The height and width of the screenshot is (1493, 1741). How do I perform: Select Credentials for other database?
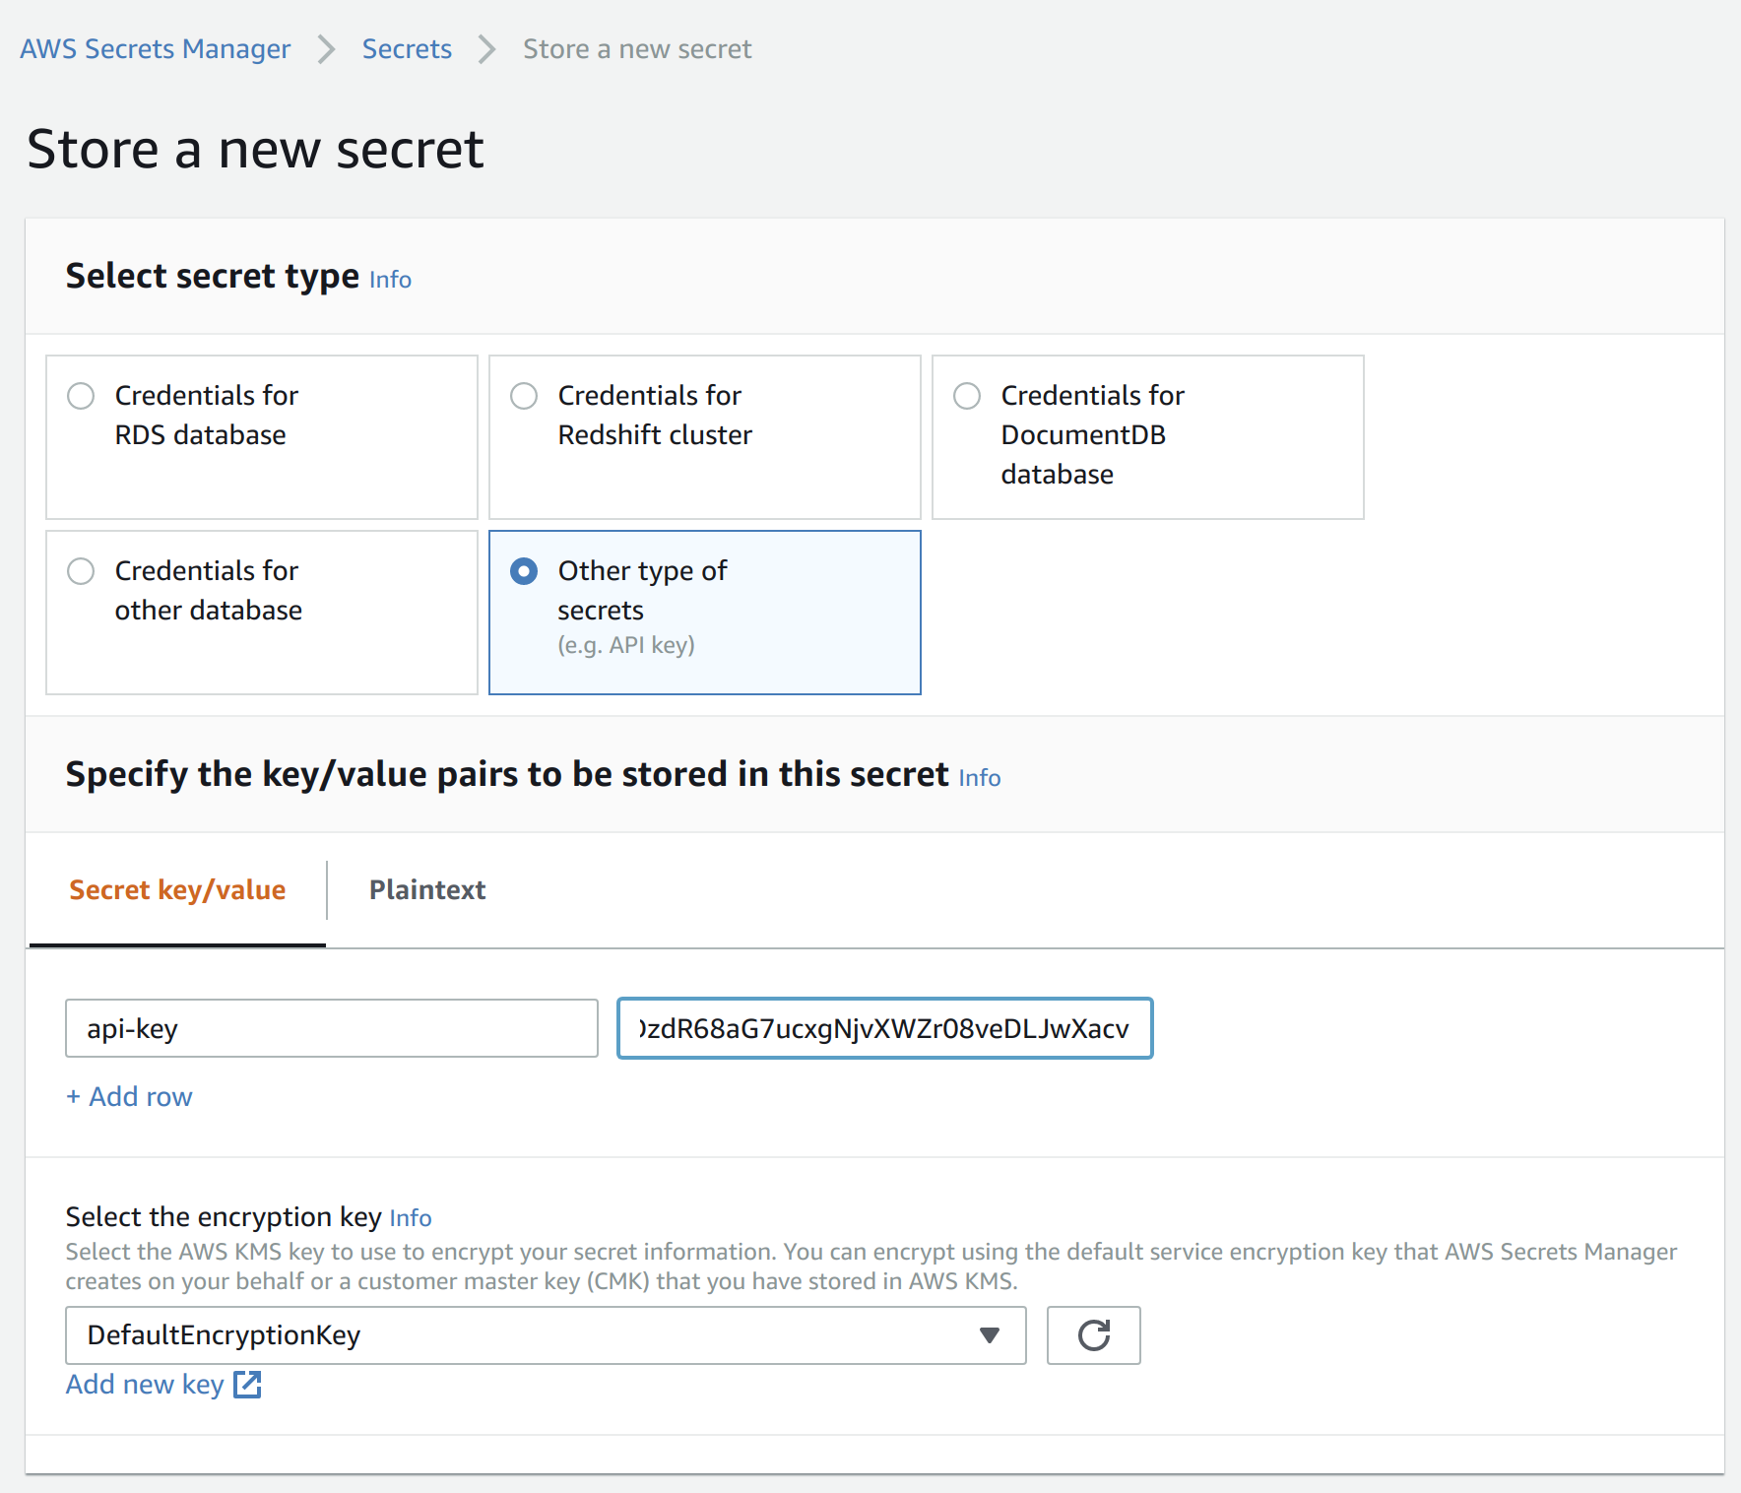coord(81,571)
